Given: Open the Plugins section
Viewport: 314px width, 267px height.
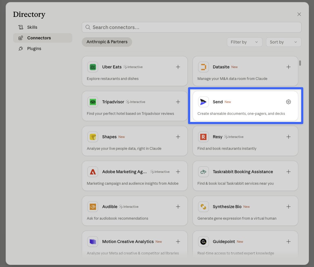Looking at the screenshot, I should pyautogui.click(x=42, y=49).
